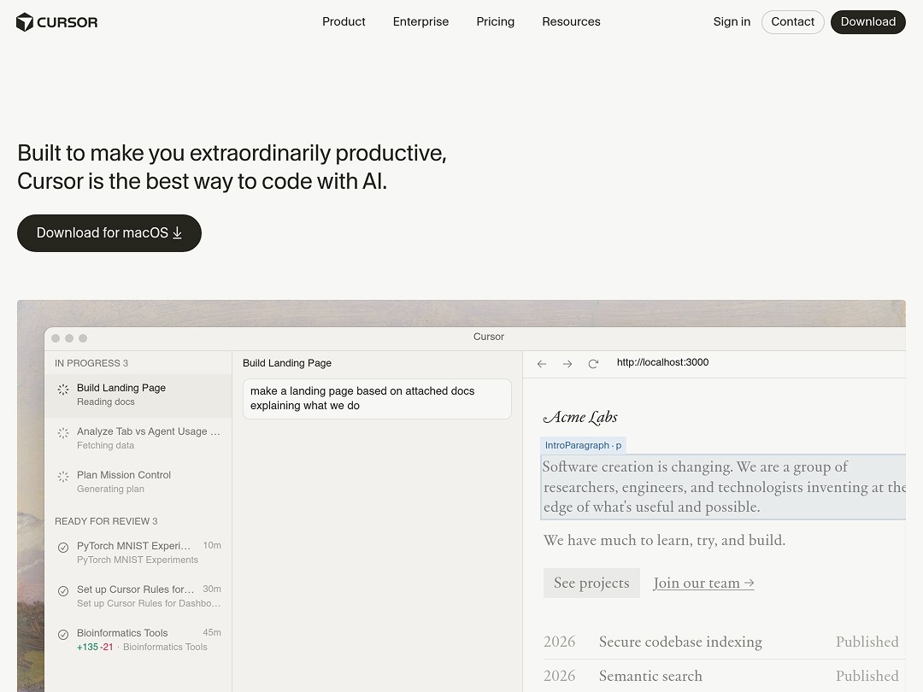Image resolution: width=923 pixels, height=692 pixels.
Task: Go to the Pricing page
Action: click(495, 21)
